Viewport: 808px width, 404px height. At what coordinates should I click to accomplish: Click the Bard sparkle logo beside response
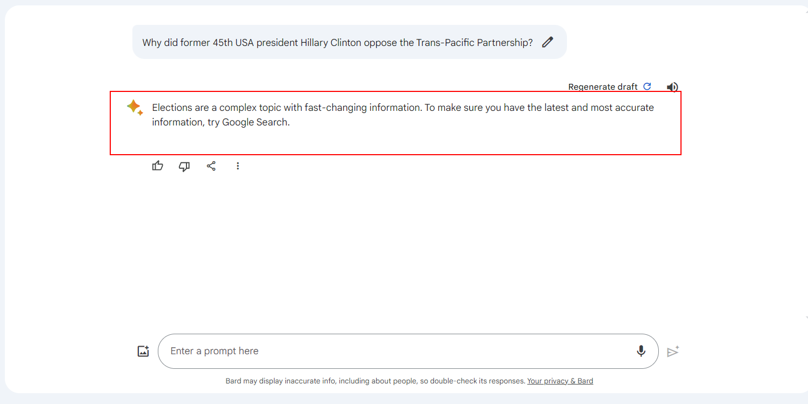coord(135,107)
